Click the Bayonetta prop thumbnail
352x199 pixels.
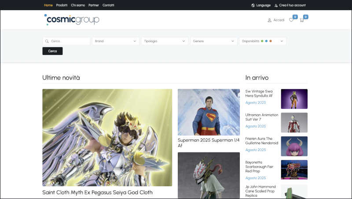294,170
